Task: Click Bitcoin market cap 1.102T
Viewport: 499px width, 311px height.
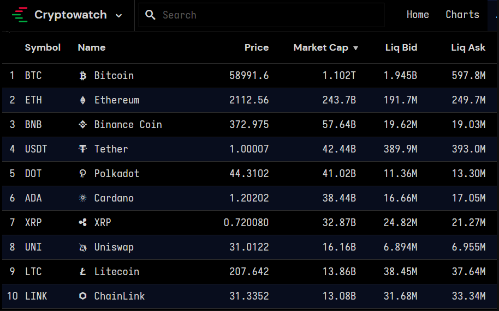Action: (x=339, y=76)
